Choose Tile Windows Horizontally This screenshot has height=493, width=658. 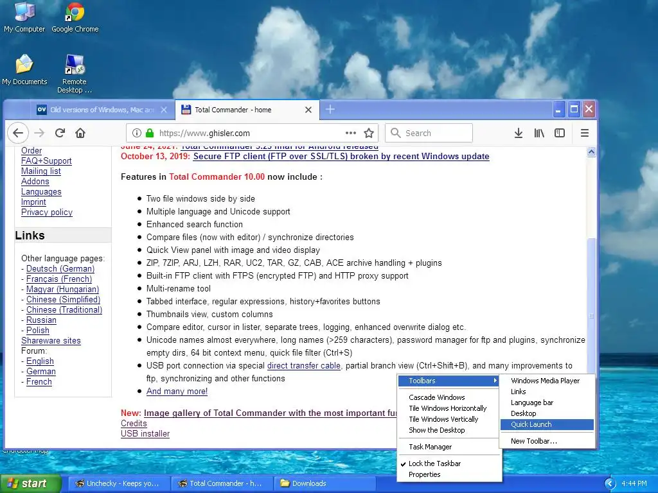[x=448, y=408]
